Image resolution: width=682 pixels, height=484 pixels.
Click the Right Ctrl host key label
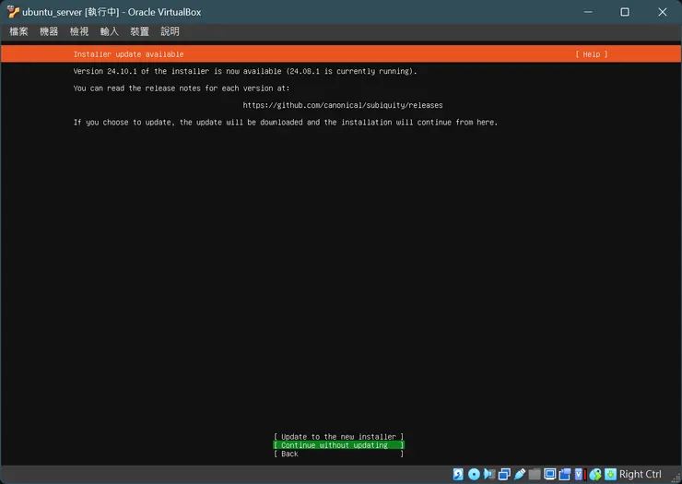(641, 474)
